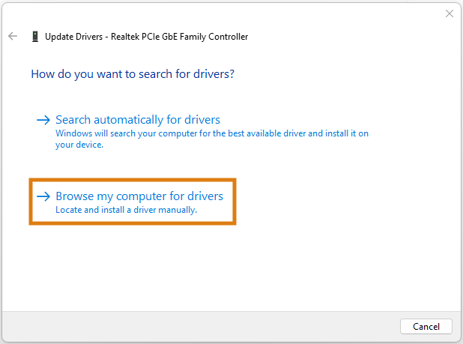The image size is (463, 344).
Task: Go back using the left arrow
Action: pos(13,36)
